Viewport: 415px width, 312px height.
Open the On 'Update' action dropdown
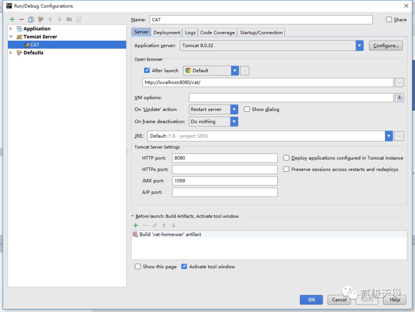pos(234,110)
